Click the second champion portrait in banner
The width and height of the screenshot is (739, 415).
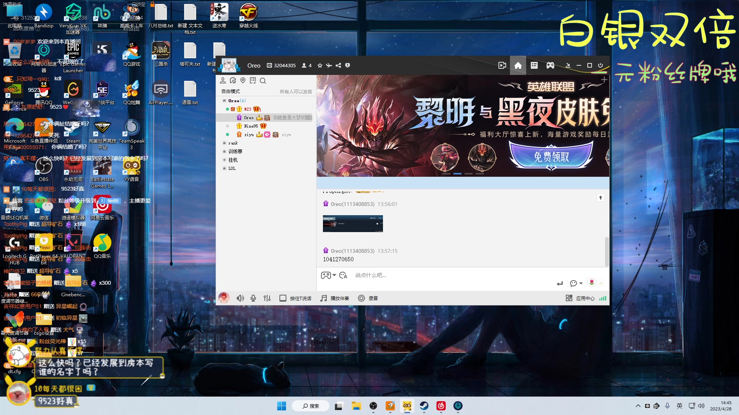click(482, 157)
